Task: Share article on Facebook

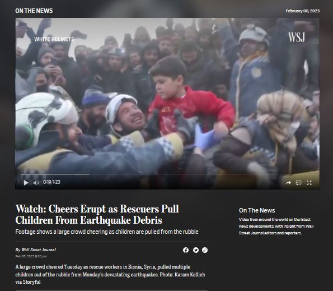Action: point(186,250)
